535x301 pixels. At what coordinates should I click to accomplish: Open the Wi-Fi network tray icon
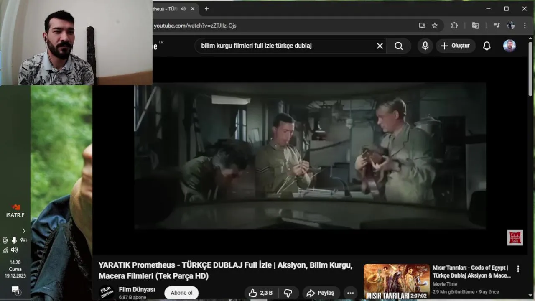point(5,250)
